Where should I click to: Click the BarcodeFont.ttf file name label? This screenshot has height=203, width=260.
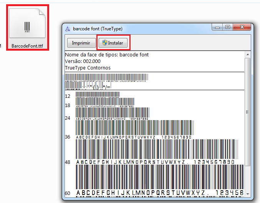pyautogui.click(x=27, y=46)
